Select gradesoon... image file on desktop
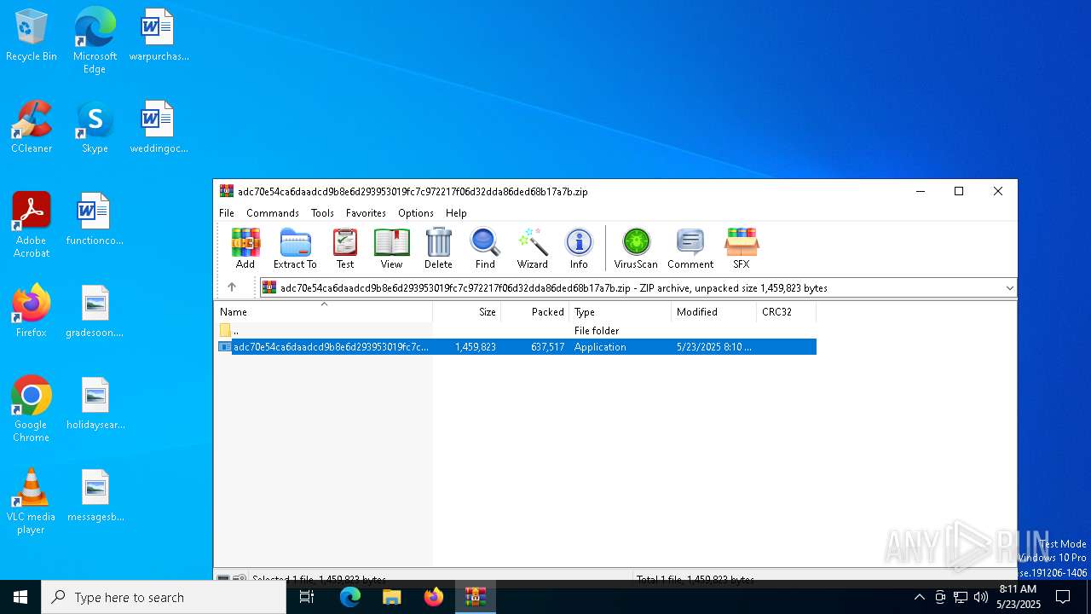The height and width of the screenshot is (614, 1091). click(95, 312)
